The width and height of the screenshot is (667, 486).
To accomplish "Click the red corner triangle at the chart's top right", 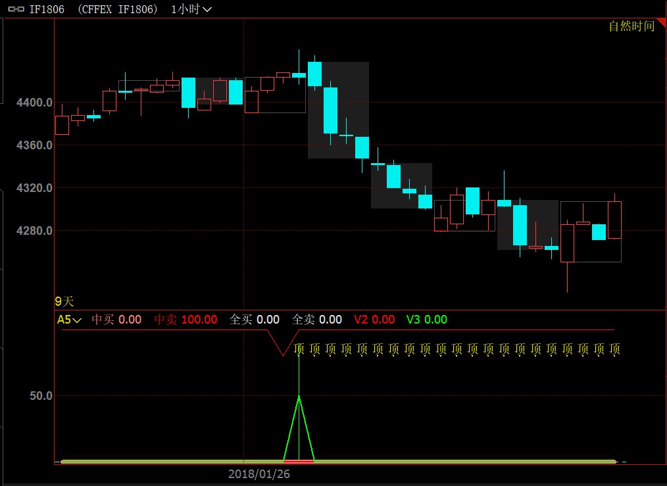I will point(662,24).
